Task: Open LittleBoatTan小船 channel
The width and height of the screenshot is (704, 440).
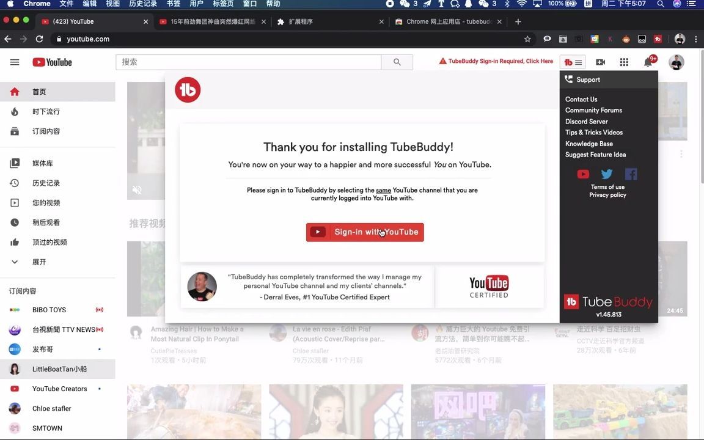Action: 57,369
